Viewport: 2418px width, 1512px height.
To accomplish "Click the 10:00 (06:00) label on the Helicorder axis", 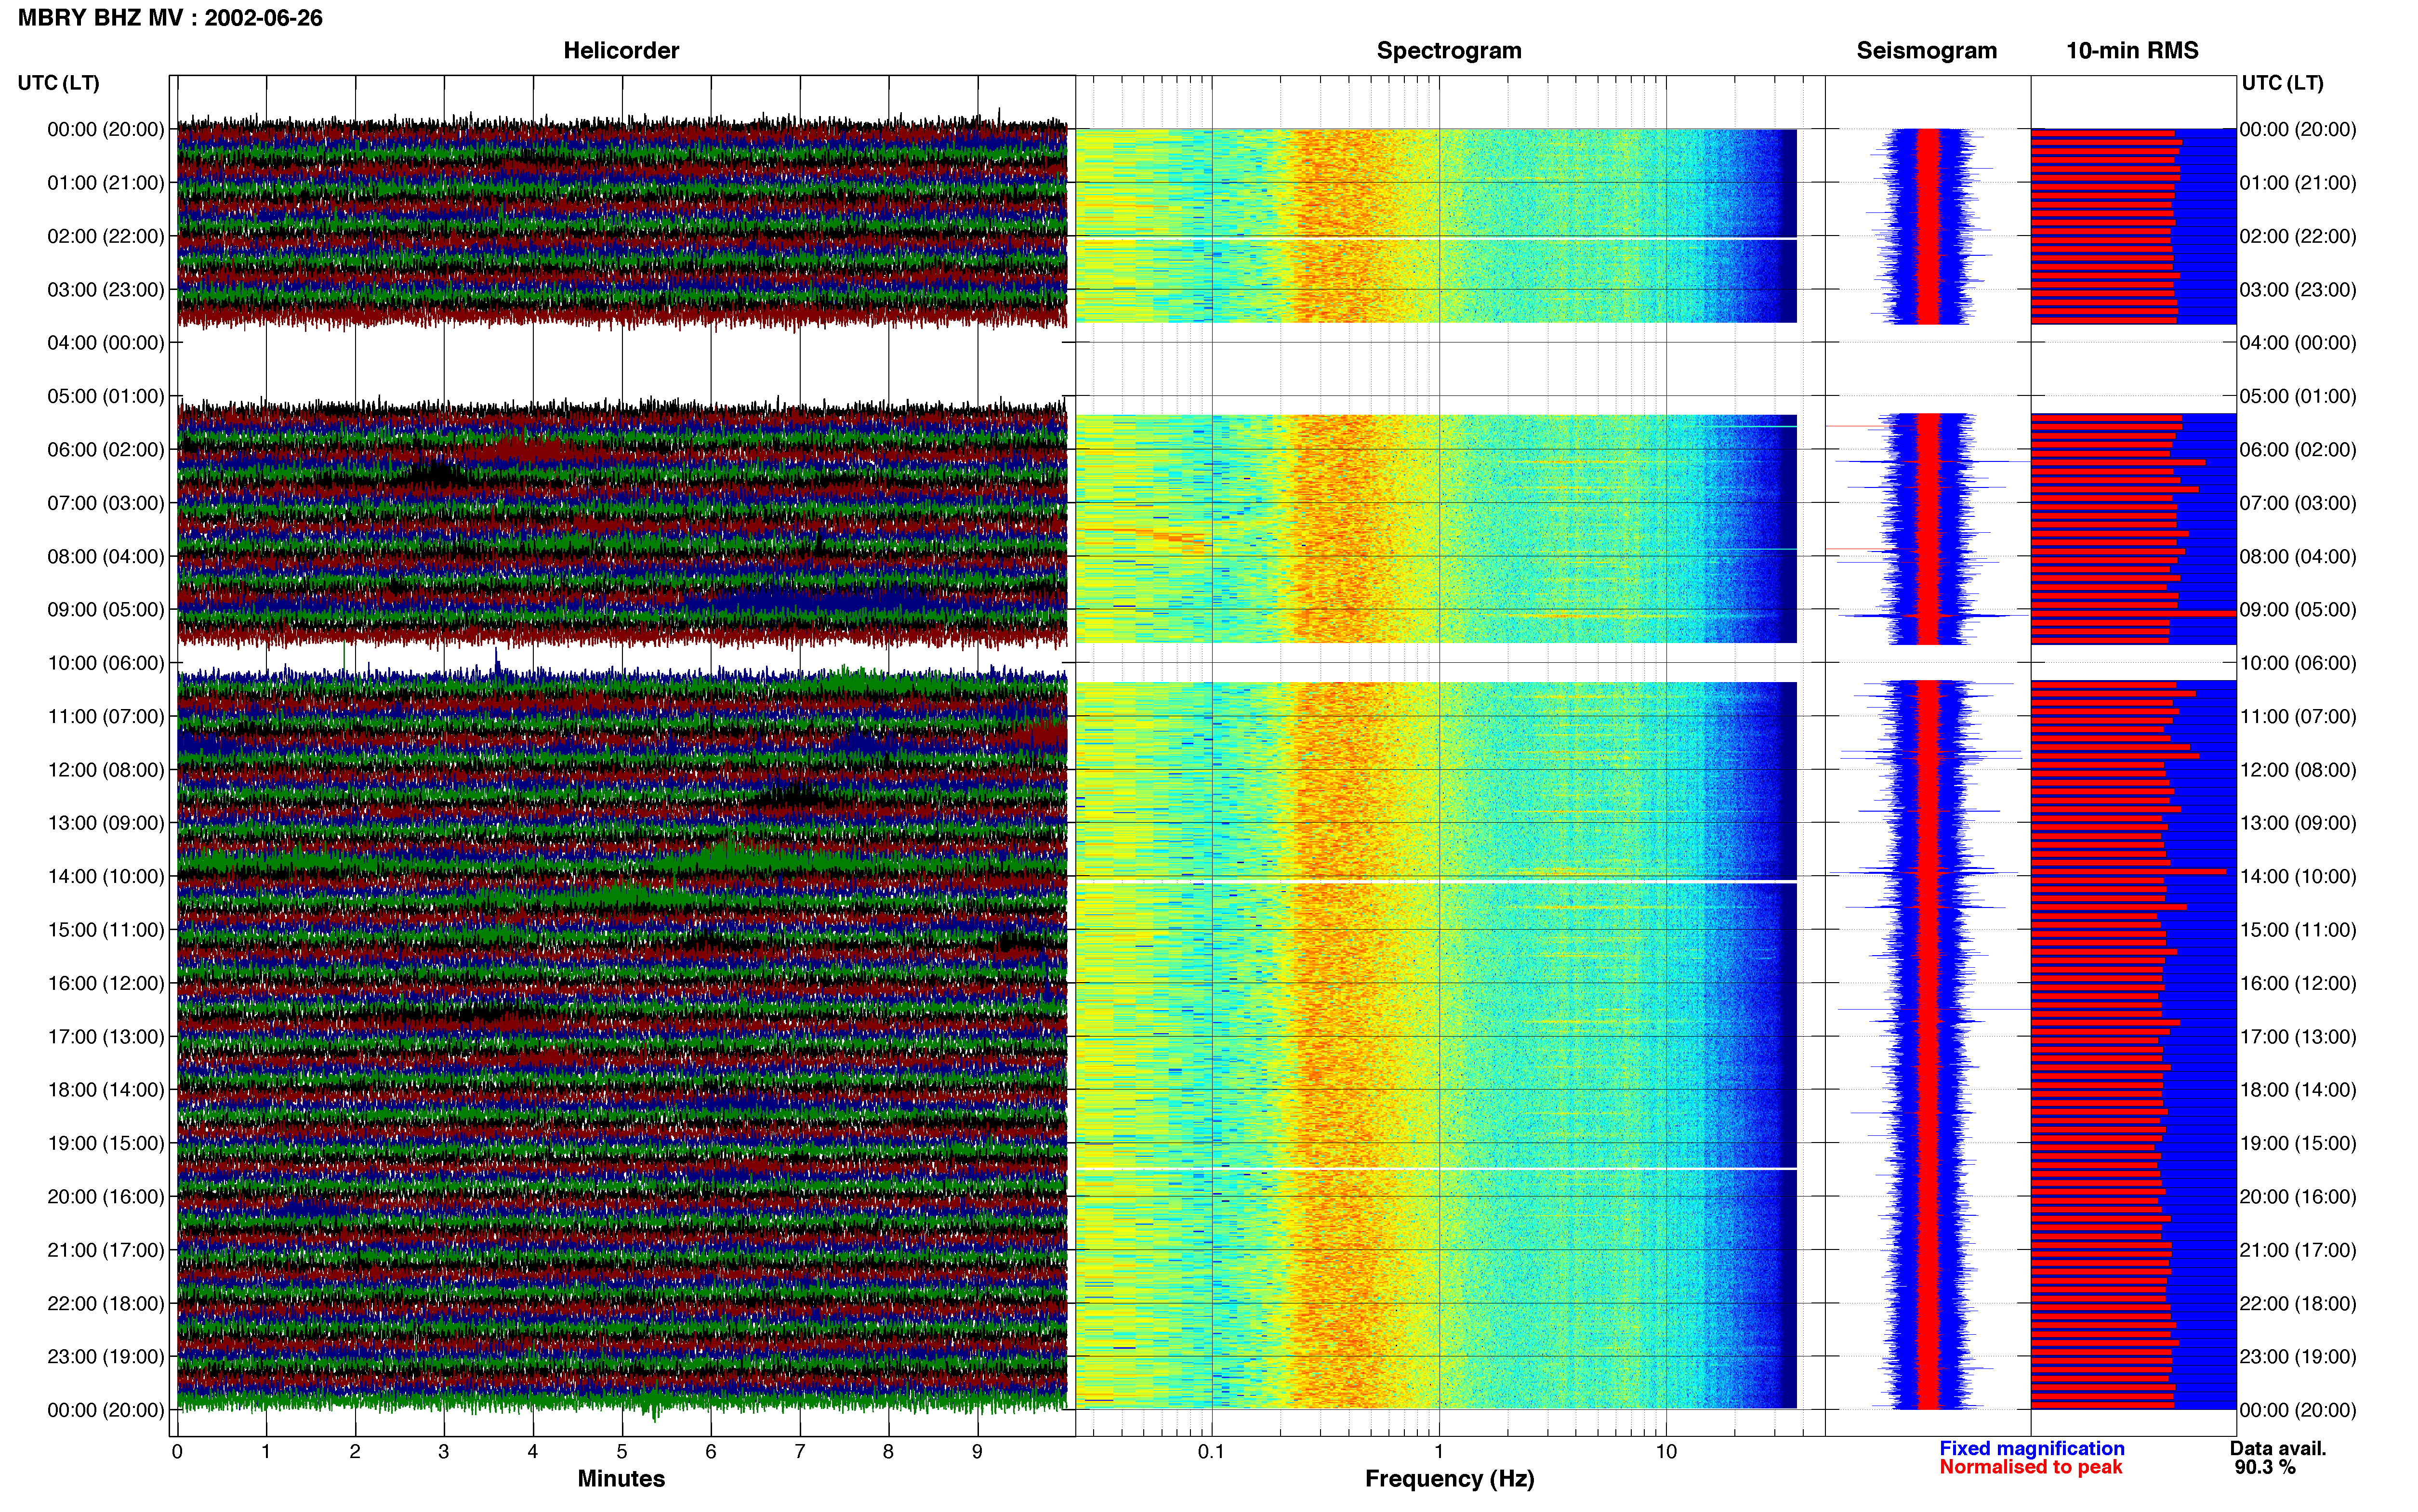I will [x=106, y=663].
